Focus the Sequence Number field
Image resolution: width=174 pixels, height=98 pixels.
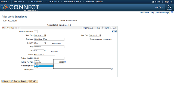click(x=36, y=32)
